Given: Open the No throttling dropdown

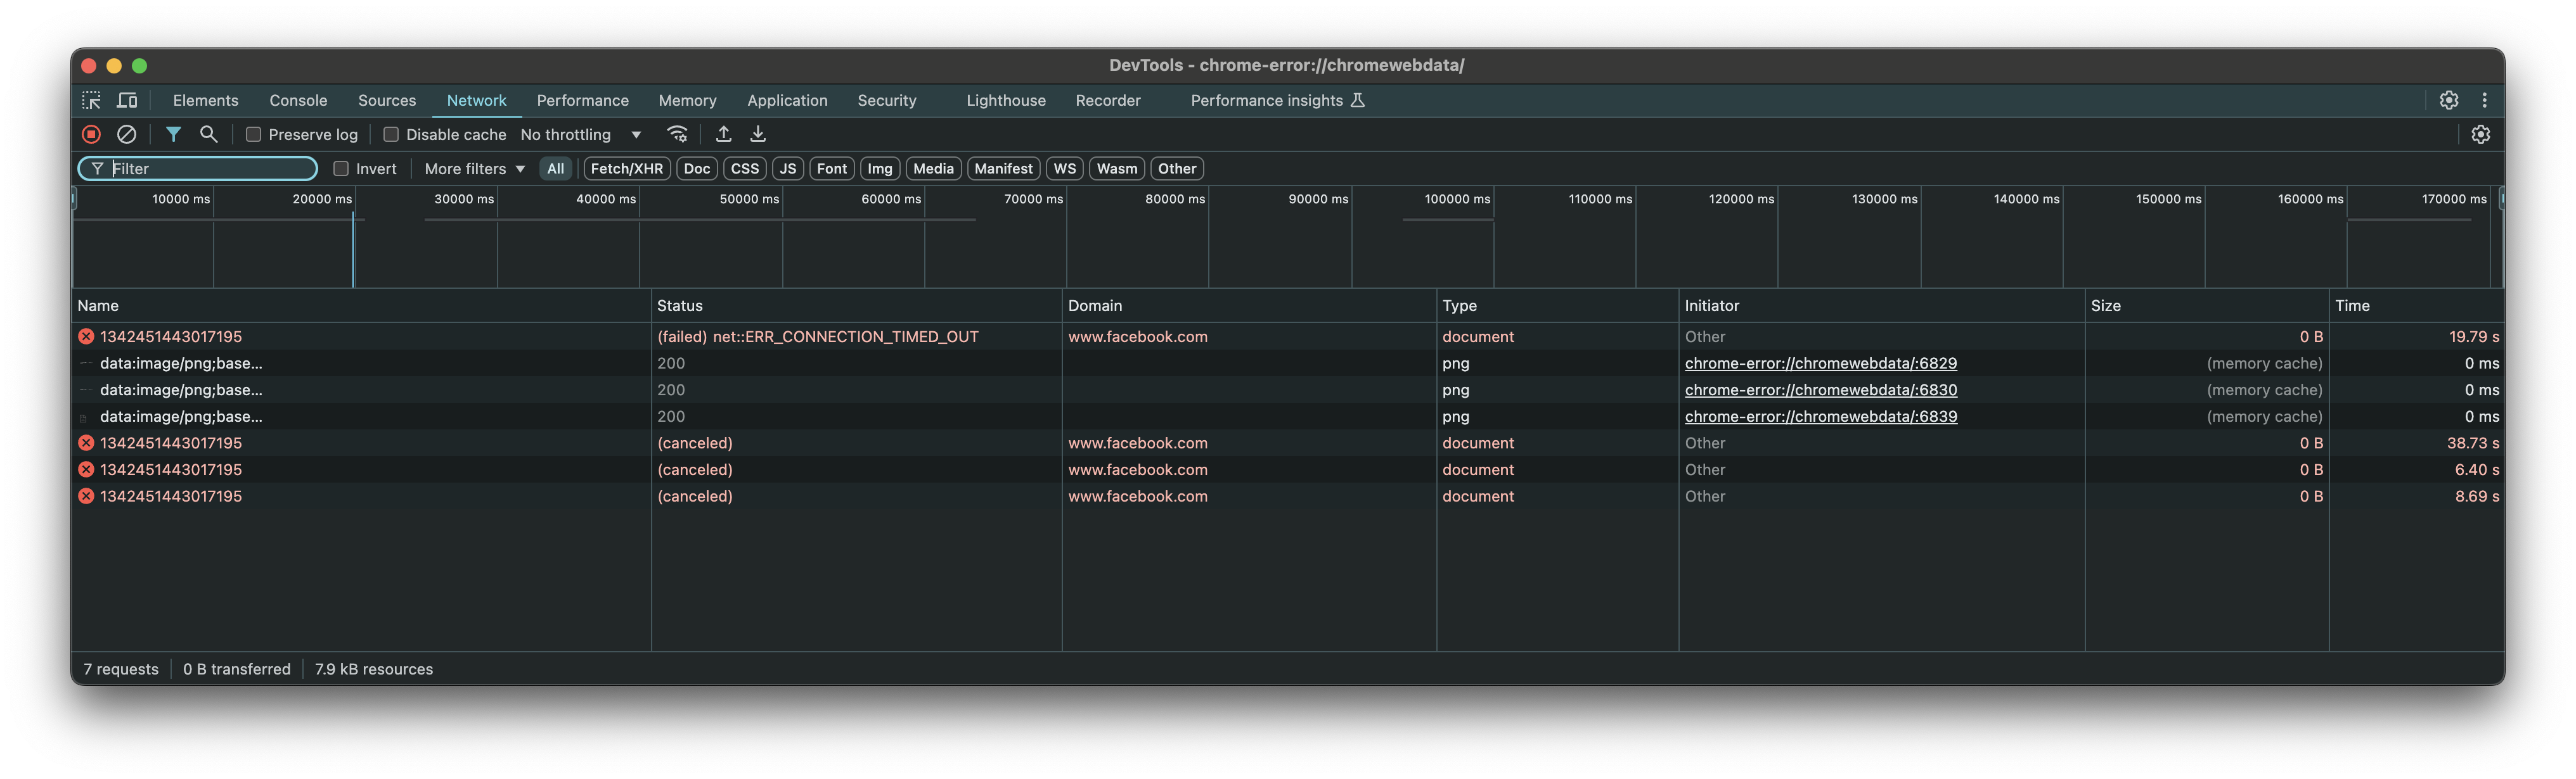Looking at the screenshot, I should pos(581,134).
